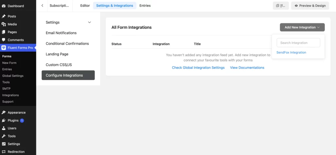Open the Entries tab at the top
The width and height of the screenshot is (336, 155).
pyautogui.click(x=145, y=6)
